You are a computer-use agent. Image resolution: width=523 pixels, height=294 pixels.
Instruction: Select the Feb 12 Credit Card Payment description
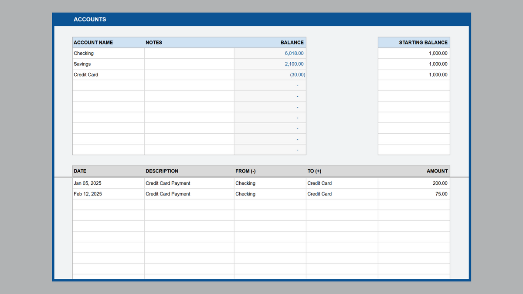pos(189,194)
